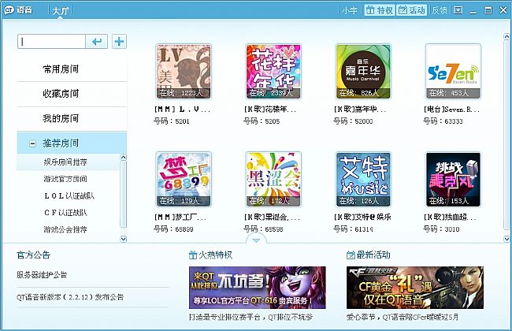512x331 pixels.
Task: Click room list scroll up arrow
Action: point(506,36)
